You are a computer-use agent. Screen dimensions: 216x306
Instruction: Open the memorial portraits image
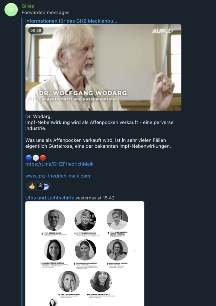pos(85,254)
